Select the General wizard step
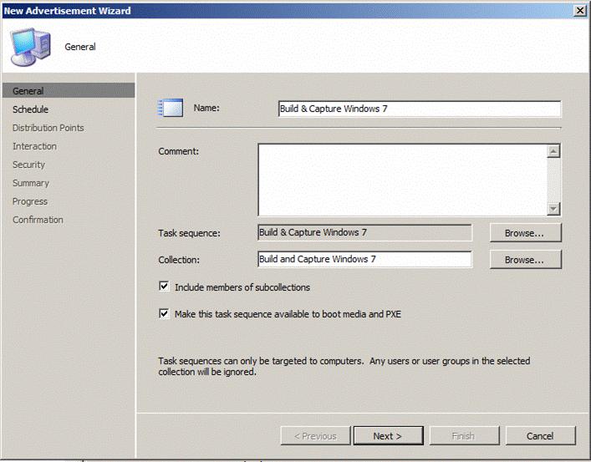Image resolution: width=591 pixels, height=462 pixels. coord(28,91)
